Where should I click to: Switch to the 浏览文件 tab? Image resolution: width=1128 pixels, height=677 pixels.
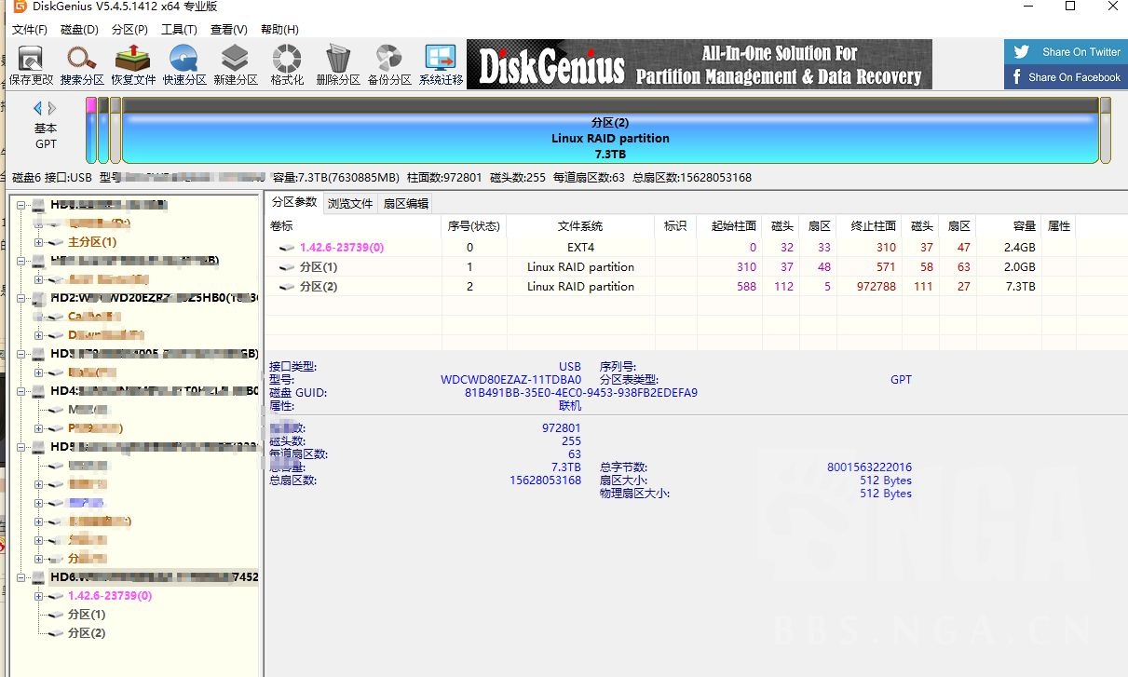pyautogui.click(x=350, y=202)
